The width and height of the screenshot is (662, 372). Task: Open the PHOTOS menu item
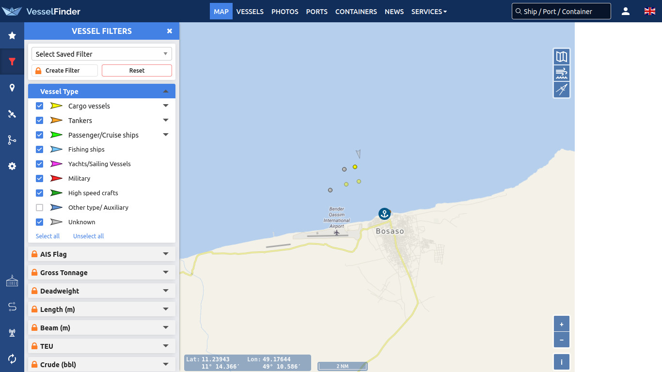285,11
